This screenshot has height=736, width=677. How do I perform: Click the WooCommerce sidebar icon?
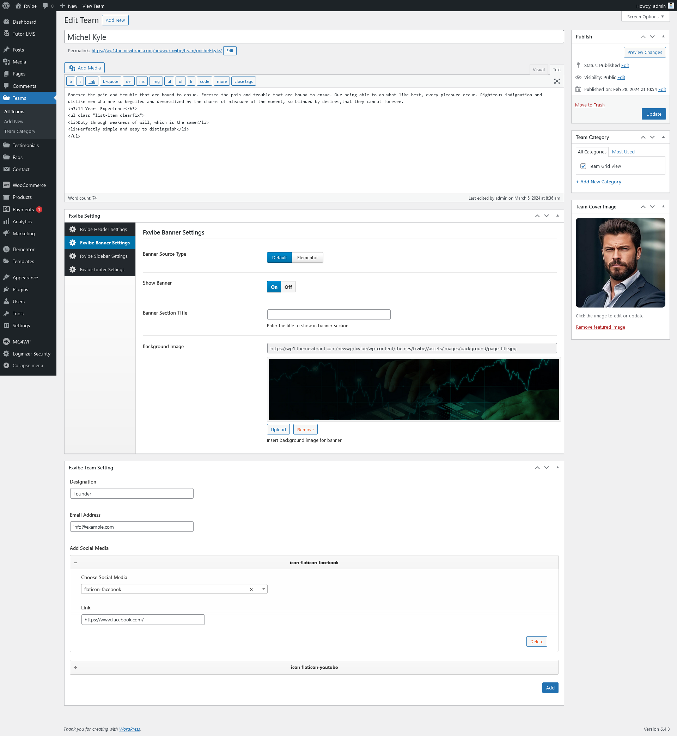tap(6, 185)
